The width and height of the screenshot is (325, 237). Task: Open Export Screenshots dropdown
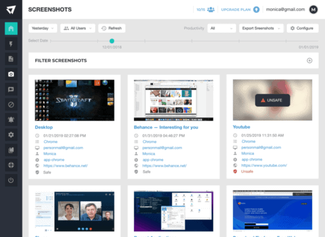pos(261,28)
